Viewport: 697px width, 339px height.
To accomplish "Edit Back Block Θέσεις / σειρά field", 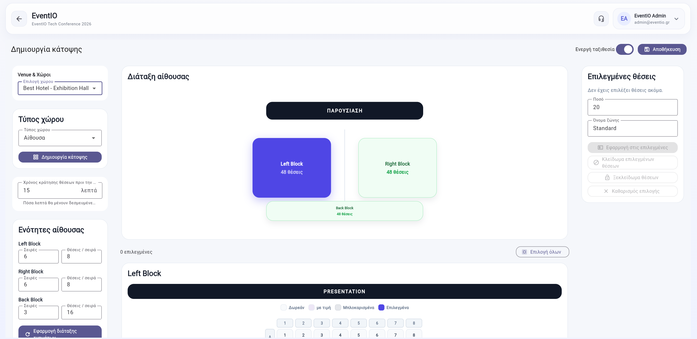I will click(x=82, y=312).
